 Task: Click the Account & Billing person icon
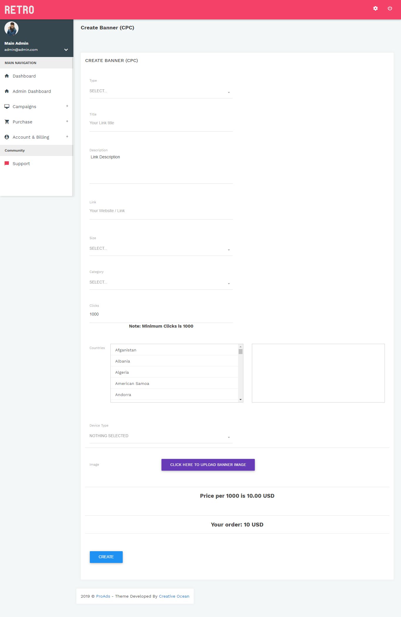(7, 137)
